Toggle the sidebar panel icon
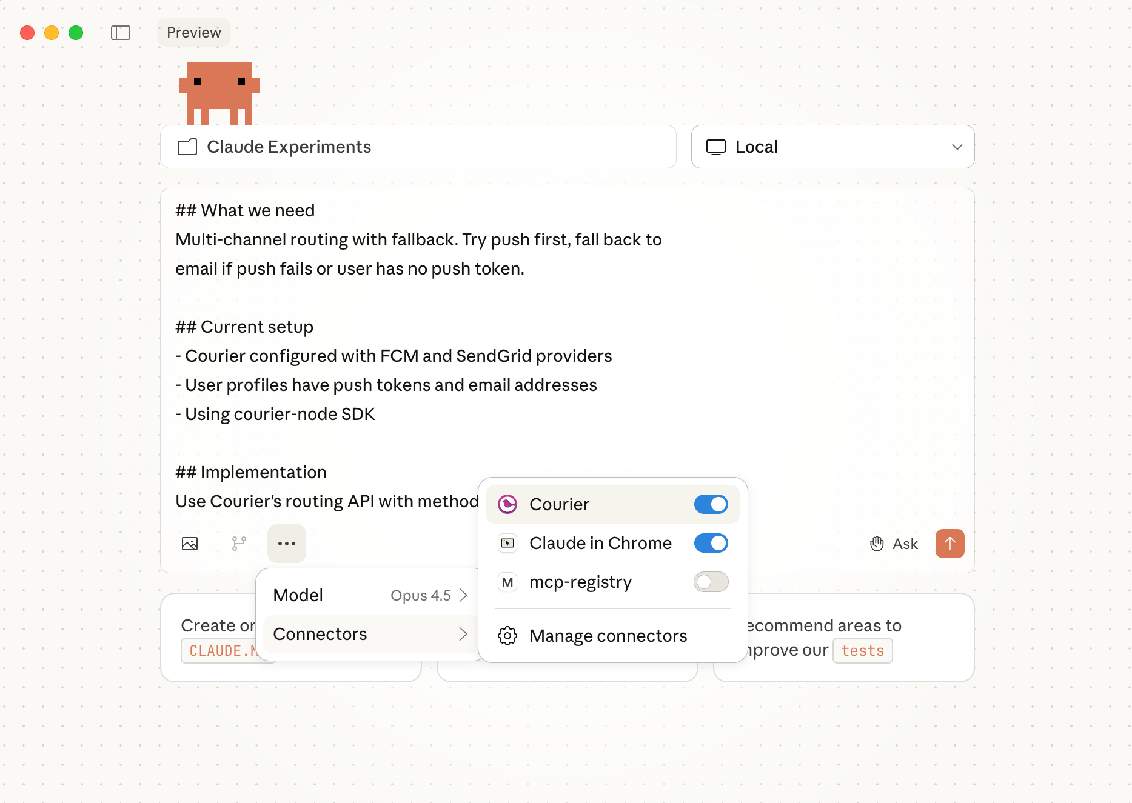Image resolution: width=1132 pixels, height=803 pixels. pyautogui.click(x=121, y=33)
